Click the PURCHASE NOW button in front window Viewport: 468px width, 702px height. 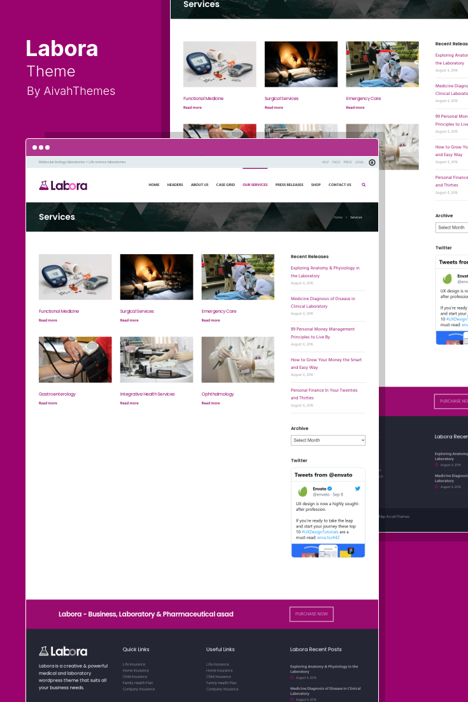point(311,614)
